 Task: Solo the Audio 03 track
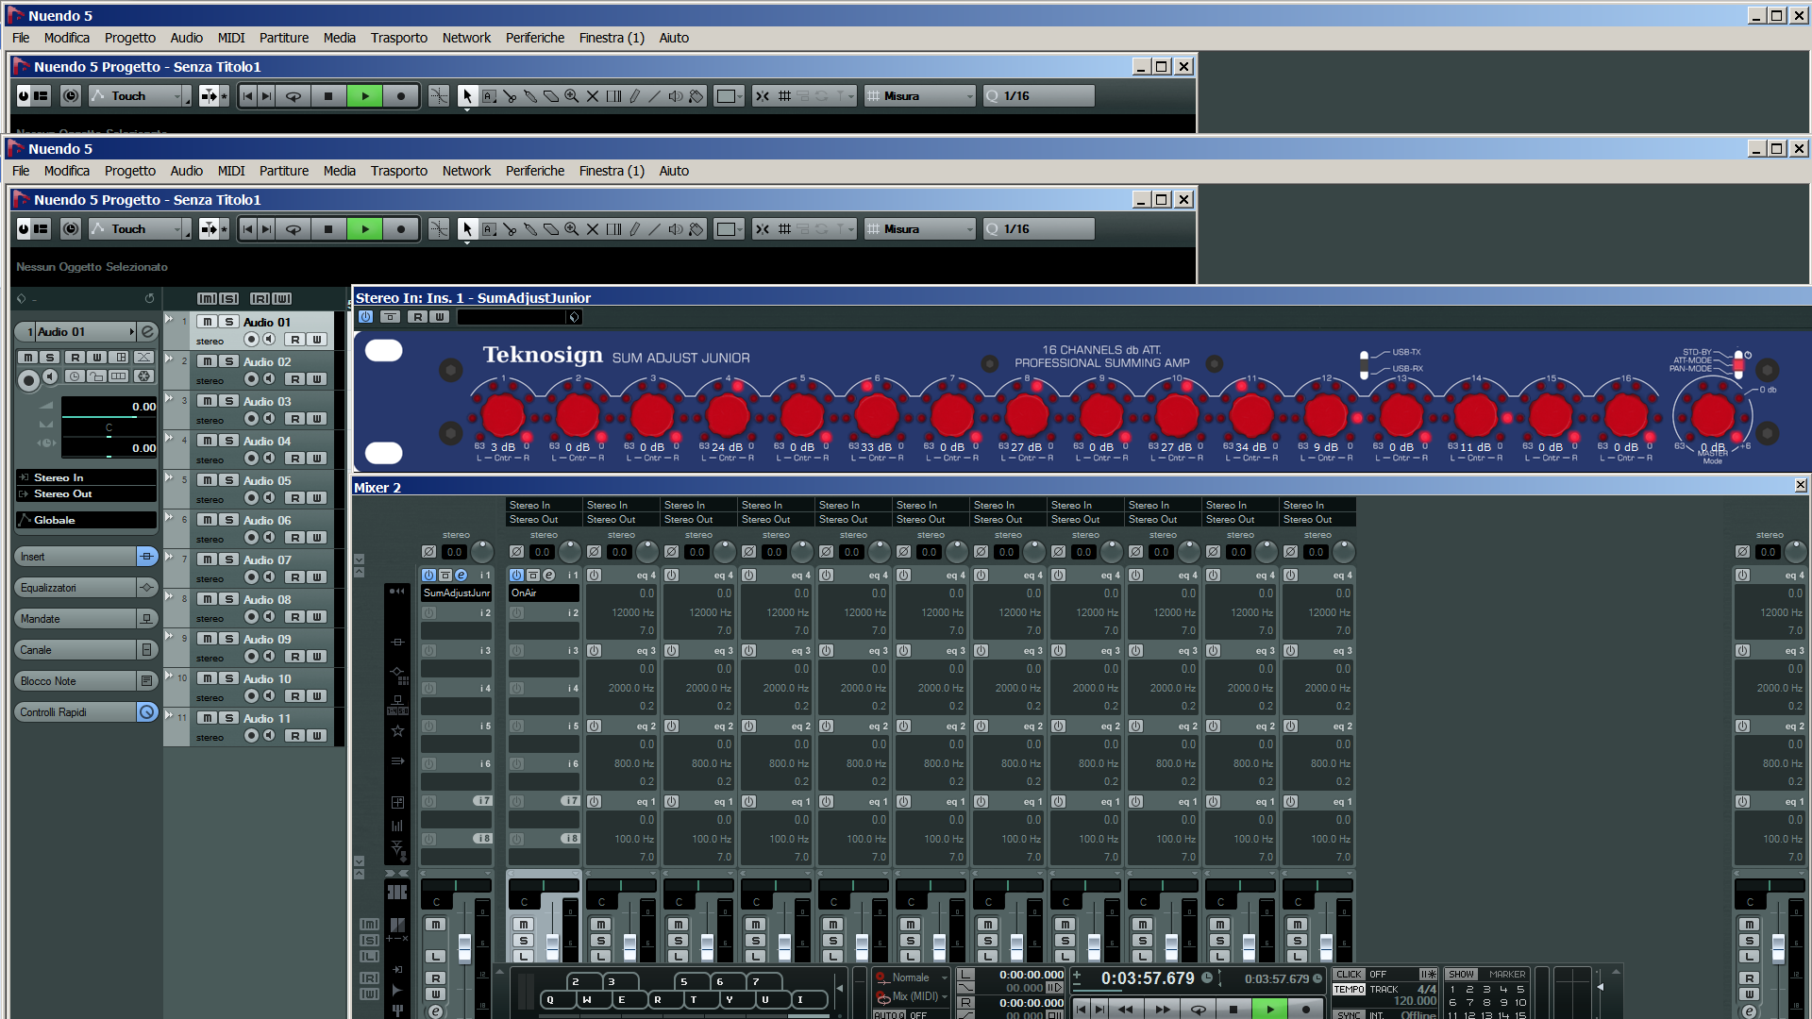tap(228, 401)
